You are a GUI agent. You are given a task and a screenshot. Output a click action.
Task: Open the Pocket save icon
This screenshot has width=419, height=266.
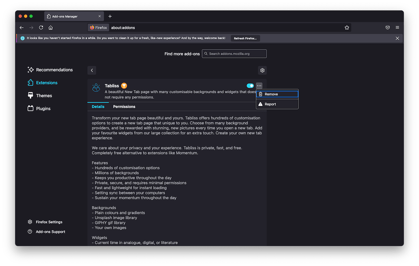388,28
